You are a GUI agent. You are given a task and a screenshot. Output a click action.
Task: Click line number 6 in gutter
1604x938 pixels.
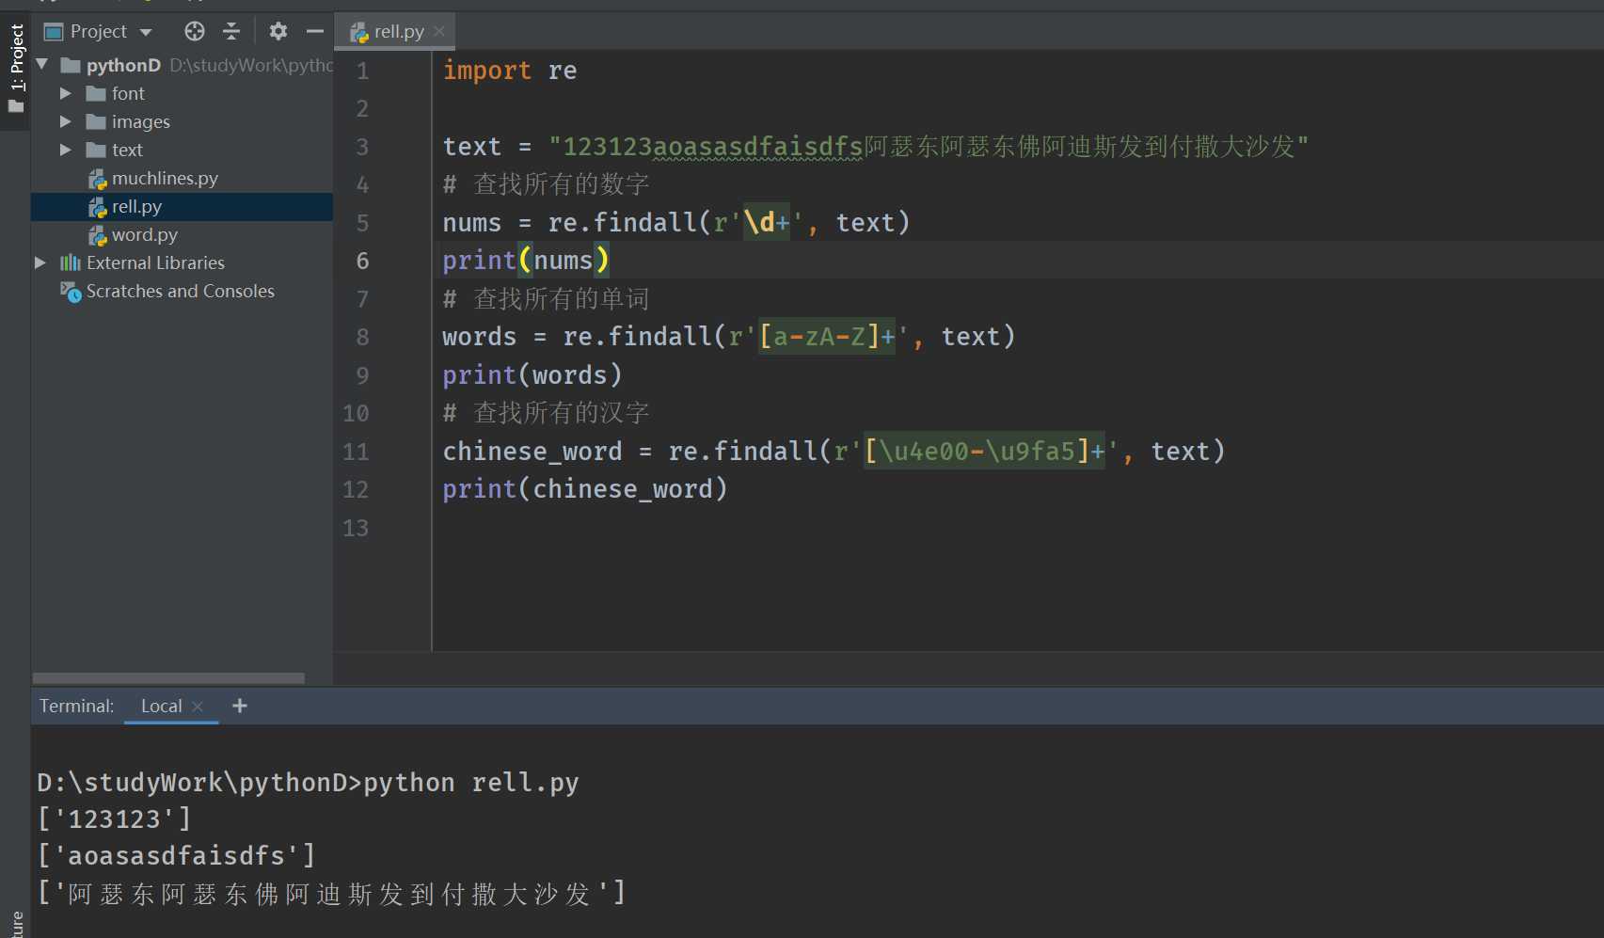(362, 261)
